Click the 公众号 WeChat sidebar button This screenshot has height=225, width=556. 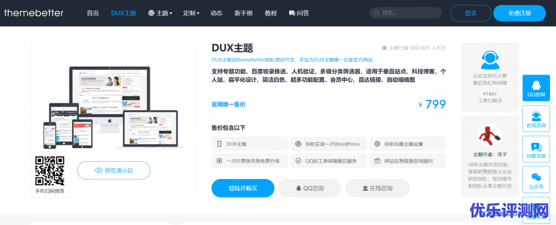(x=536, y=180)
